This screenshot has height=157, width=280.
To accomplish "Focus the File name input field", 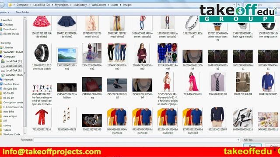I will pos(135,140).
